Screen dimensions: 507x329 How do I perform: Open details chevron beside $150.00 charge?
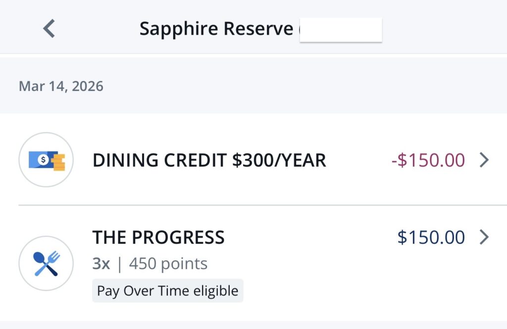(484, 237)
